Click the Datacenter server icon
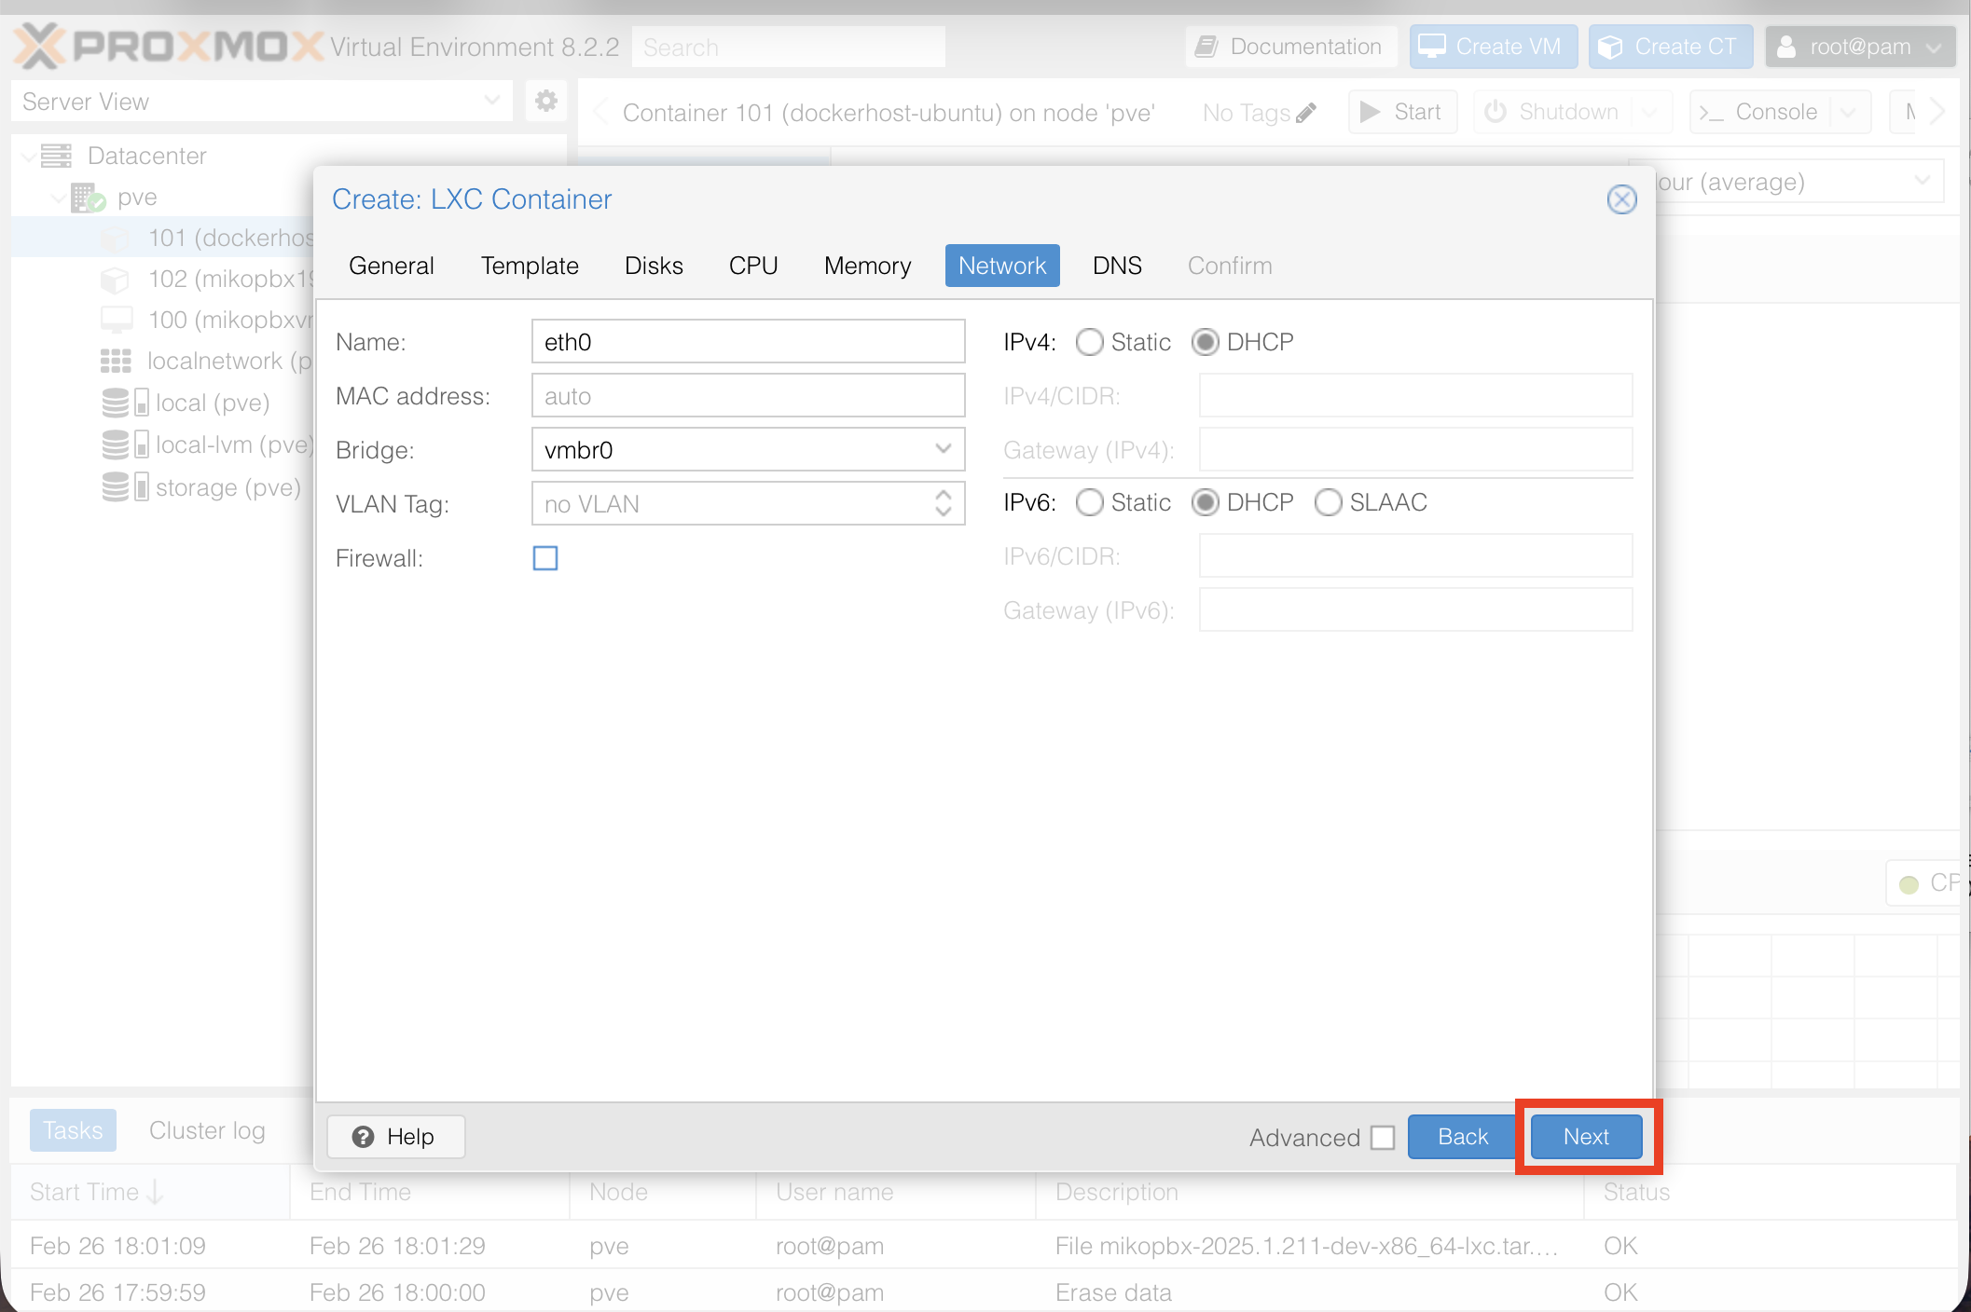This screenshot has height=1312, width=1971. tap(56, 156)
